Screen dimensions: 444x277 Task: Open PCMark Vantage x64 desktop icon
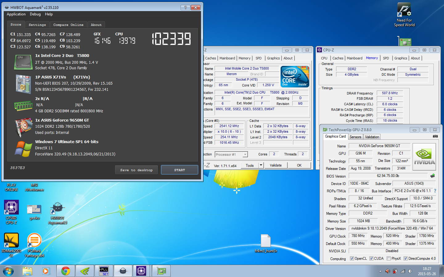coord(34,245)
